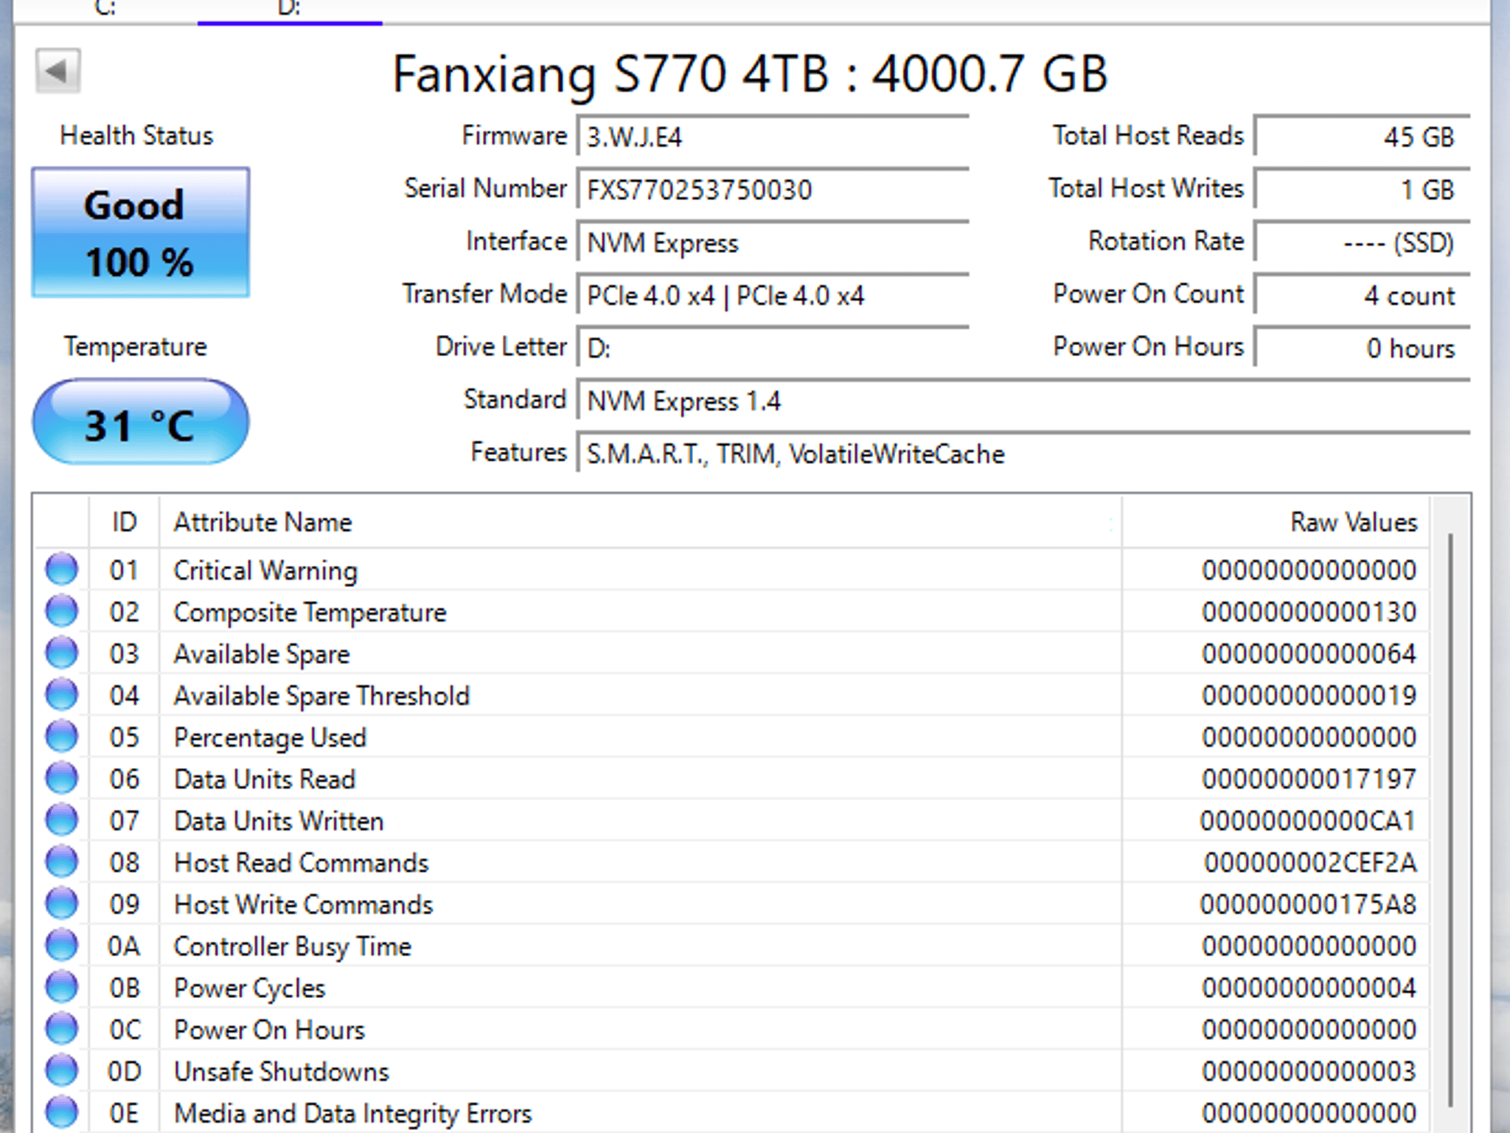Select the Data Units Read attribute name
This screenshot has width=1510, height=1133.
(x=265, y=780)
